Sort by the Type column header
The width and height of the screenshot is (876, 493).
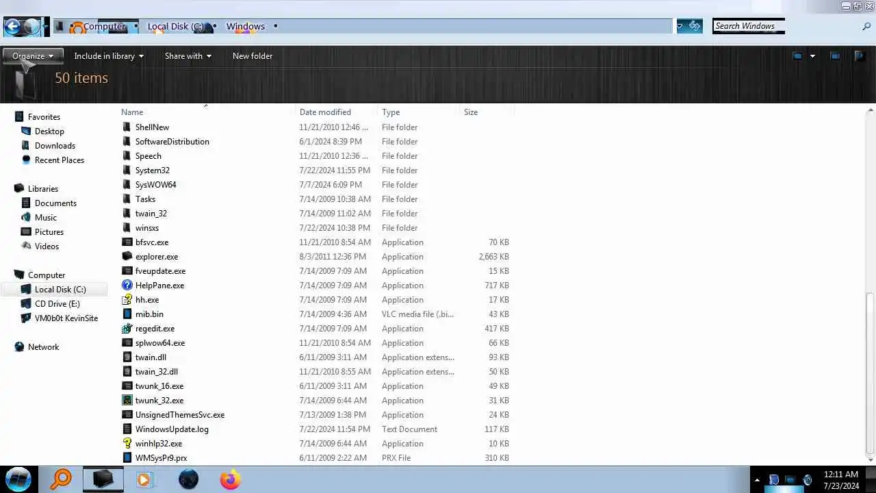pyautogui.click(x=391, y=112)
